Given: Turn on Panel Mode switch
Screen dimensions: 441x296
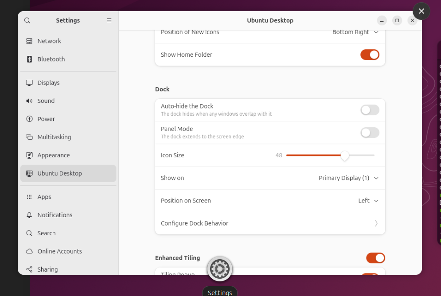Looking at the screenshot, I should click(x=370, y=132).
